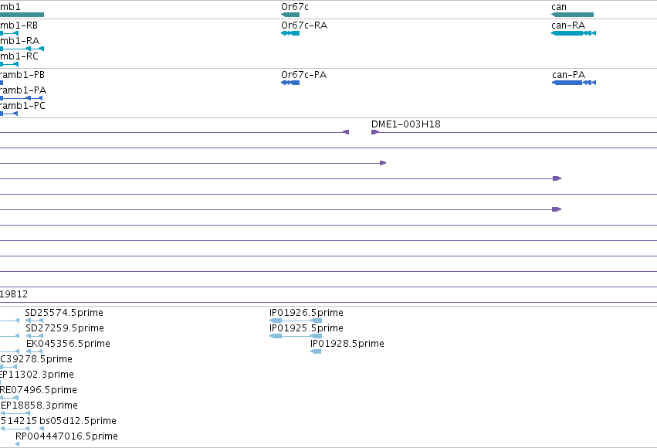Click the ramb1-PB protein label
Screen dimensions: 657x448
click(x=22, y=75)
